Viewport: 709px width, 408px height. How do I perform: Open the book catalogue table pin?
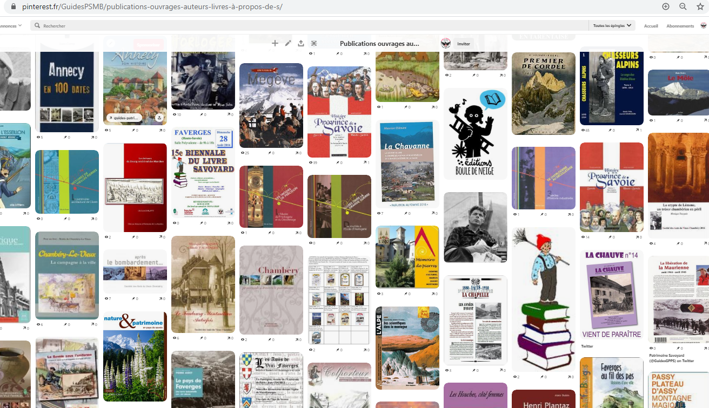pyautogui.click(x=339, y=301)
